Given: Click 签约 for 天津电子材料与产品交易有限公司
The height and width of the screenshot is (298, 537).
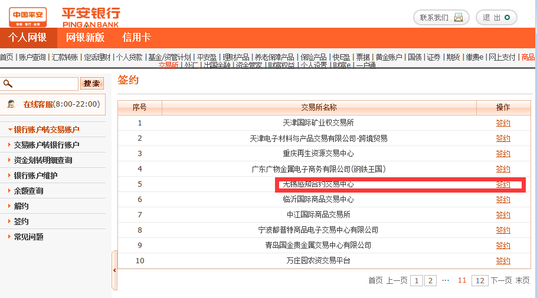Looking at the screenshot, I should 503,138.
